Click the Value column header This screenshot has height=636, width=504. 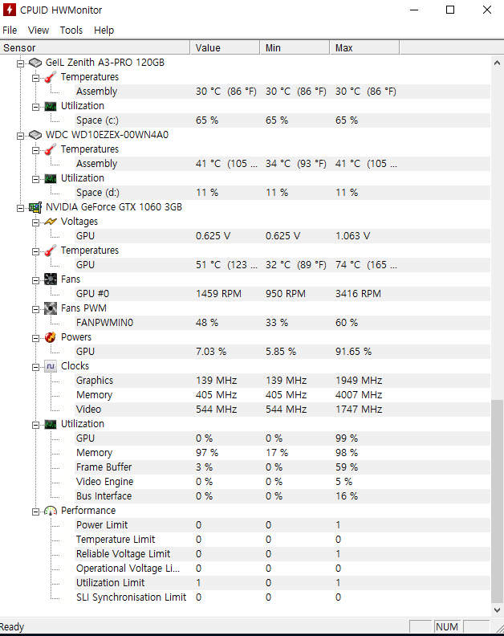tap(225, 48)
